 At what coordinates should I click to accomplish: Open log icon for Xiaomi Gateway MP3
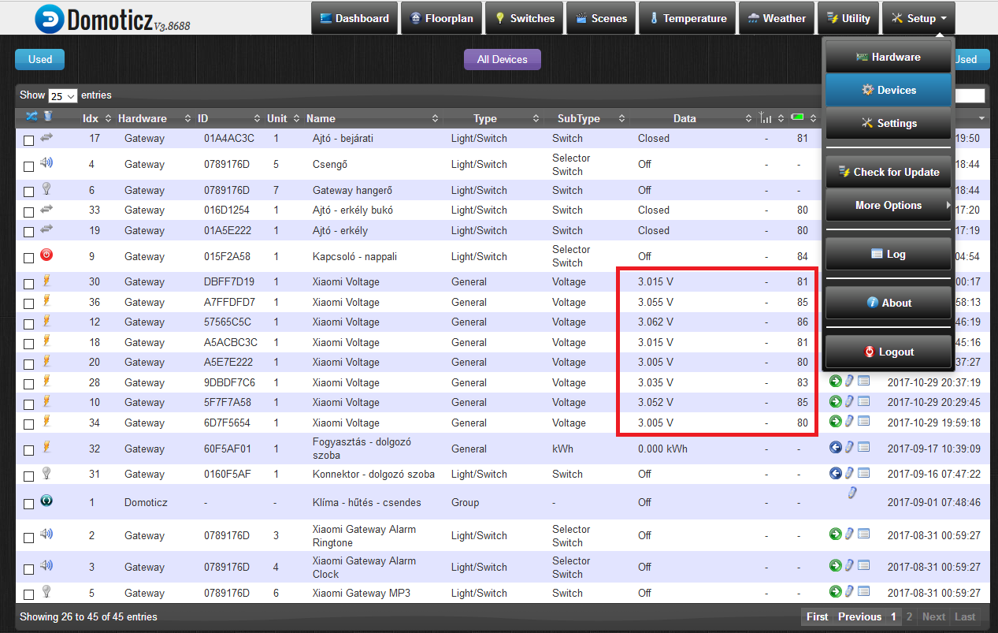(863, 591)
